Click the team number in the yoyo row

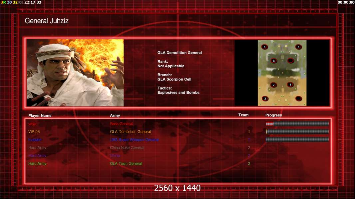coord(249,123)
